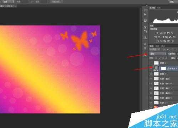Viewport: 178px width, 128px height.
Task: Open the layer blending mode dropdown
Action: (x=158, y=54)
